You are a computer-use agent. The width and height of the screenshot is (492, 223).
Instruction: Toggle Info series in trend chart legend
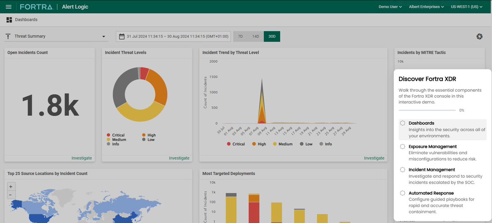326,144
